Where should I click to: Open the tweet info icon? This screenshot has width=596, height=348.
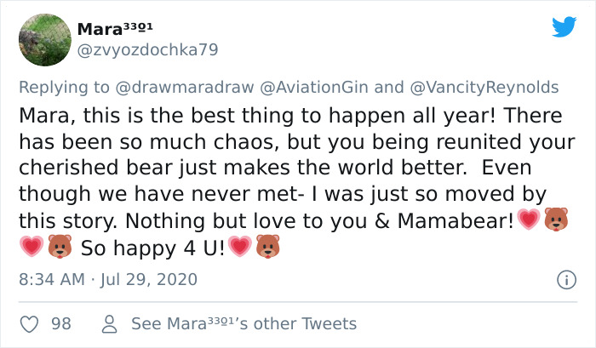click(562, 278)
